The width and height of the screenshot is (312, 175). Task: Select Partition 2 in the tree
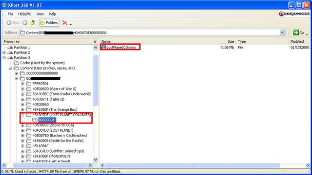pyautogui.click(x=22, y=52)
